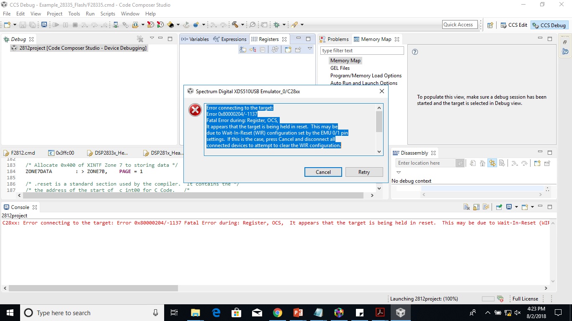
Task: Click Remove All Terminated Launches icon in Debug view
Action: coord(140,39)
